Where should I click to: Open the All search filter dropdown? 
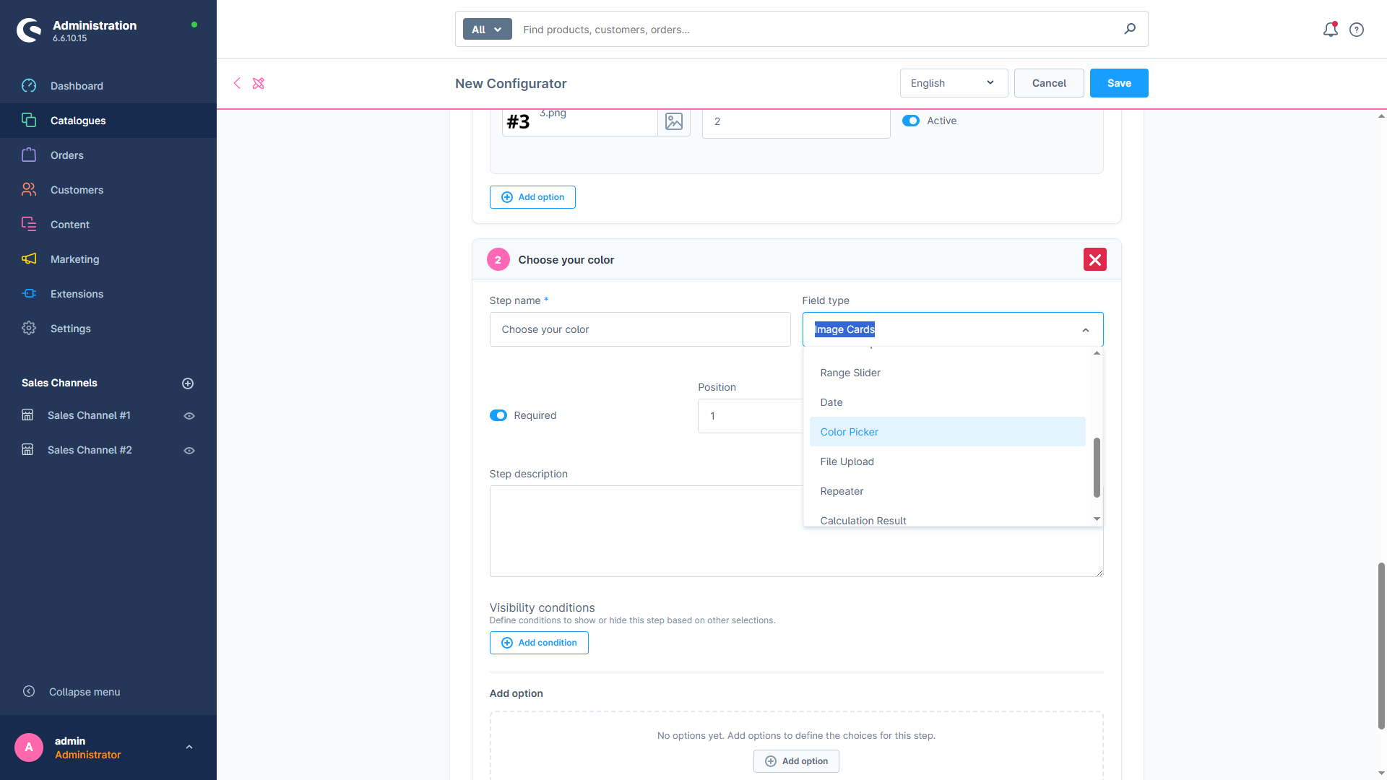[487, 29]
